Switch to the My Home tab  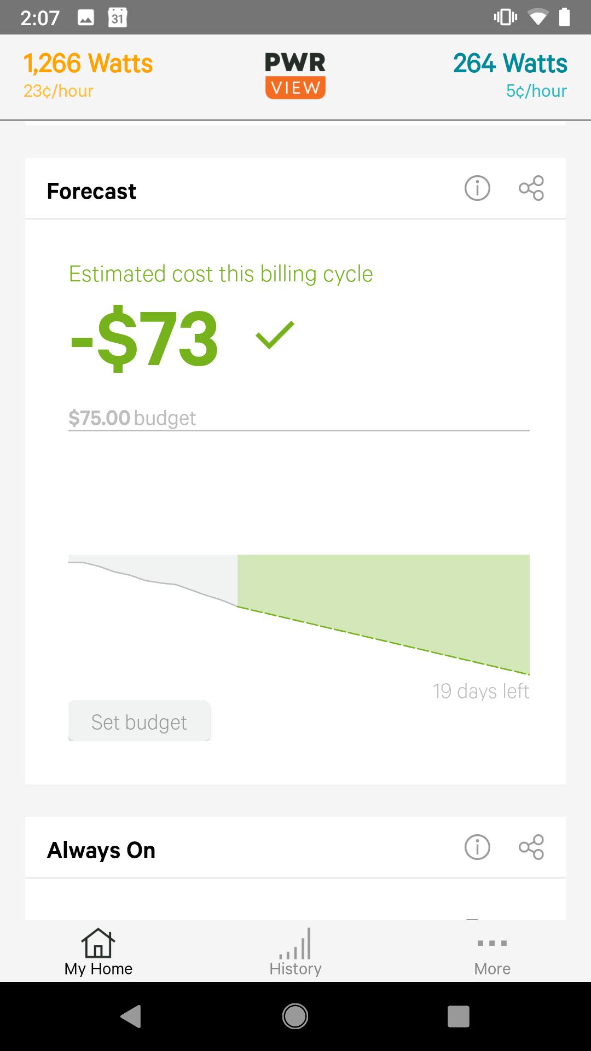99,952
